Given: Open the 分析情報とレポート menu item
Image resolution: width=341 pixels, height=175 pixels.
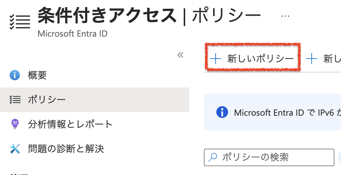Looking at the screenshot, I should (x=70, y=124).
